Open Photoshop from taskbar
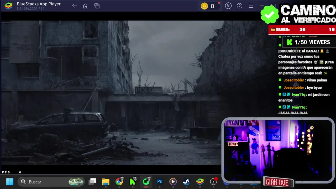This screenshot has width=336, height=189. pyautogui.click(x=160, y=182)
